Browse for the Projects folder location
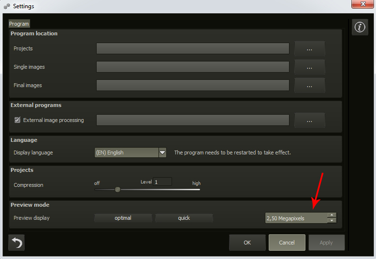This screenshot has height=259, width=376. [x=309, y=48]
